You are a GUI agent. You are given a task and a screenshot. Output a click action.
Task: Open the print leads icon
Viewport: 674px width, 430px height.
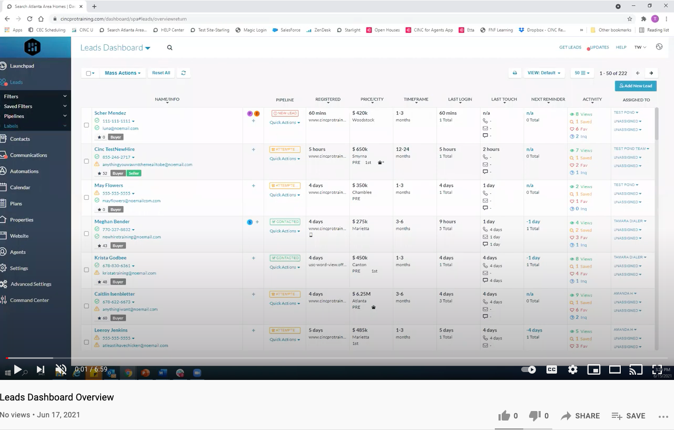click(x=514, y=73)
